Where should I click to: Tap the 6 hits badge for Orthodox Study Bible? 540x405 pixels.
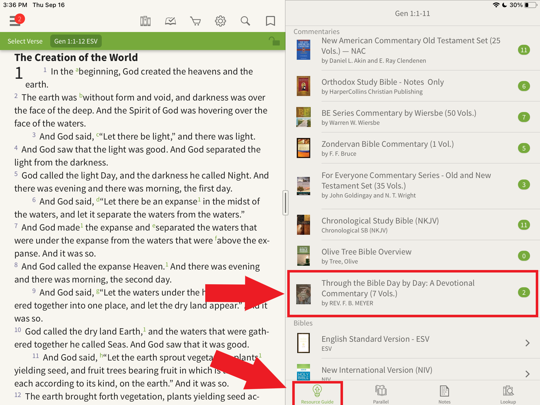tap(524, 86)
